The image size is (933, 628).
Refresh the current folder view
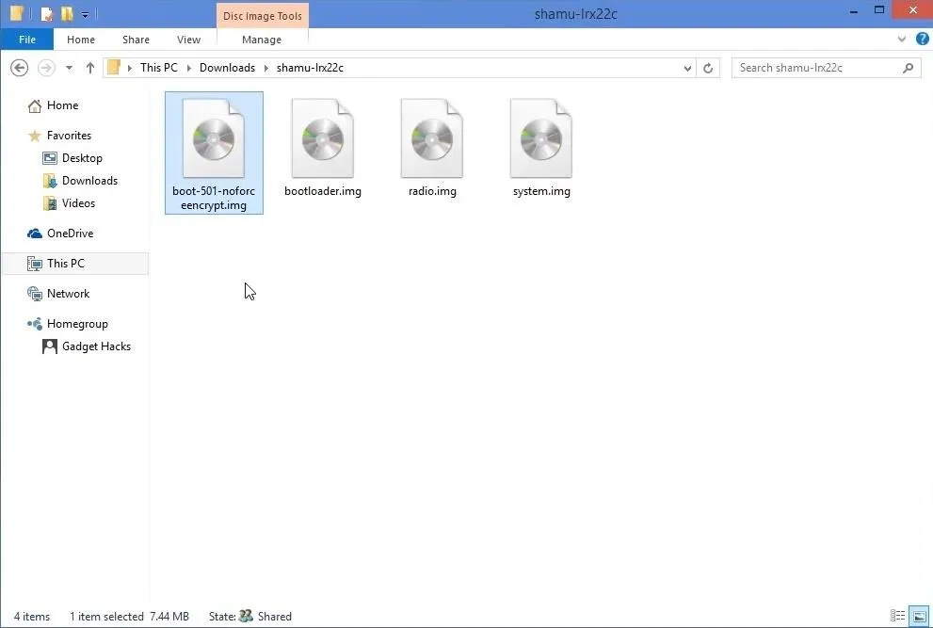pos(707,68)
